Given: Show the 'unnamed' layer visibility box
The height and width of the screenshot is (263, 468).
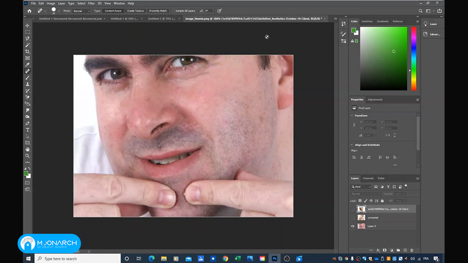Looking at the screenshot, I should pyautogui.click(x=353, y=217).
